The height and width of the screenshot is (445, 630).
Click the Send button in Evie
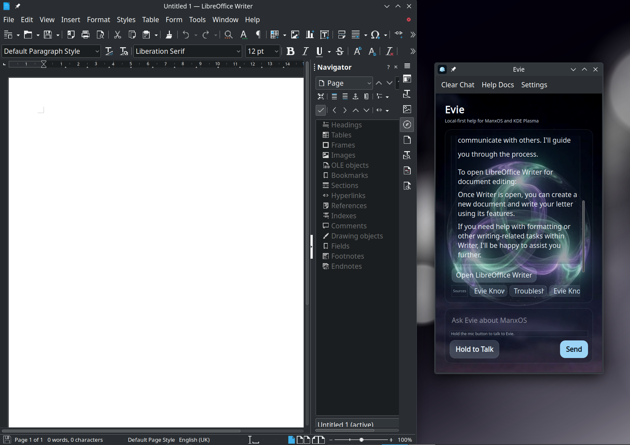click(x=574, y=349)
